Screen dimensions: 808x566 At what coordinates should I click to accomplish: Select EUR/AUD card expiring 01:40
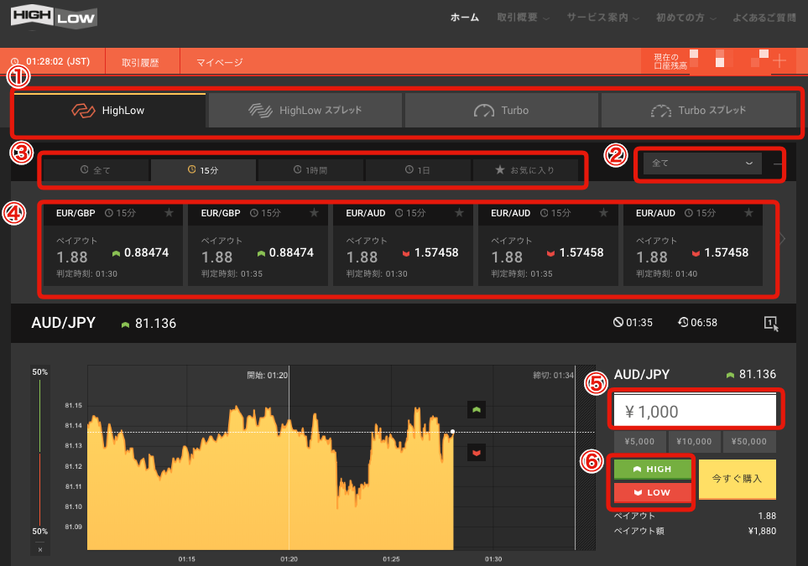pyautogui.click(x=692, y=245)
